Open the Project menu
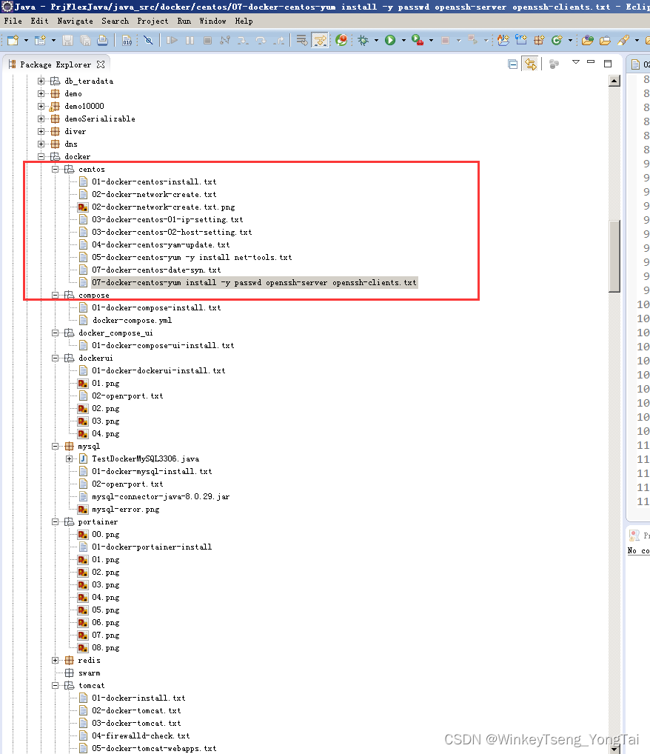Screen dimensions: 650x754 pyautogui.click(x=153, y=21)
